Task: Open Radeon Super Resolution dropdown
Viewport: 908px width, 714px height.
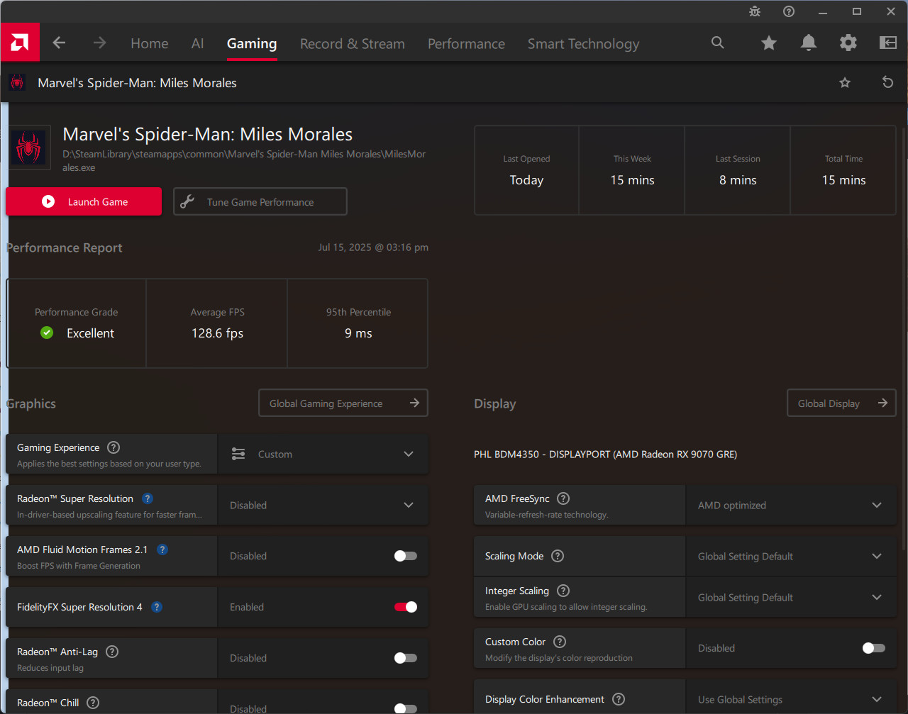Action: (323, 505)
